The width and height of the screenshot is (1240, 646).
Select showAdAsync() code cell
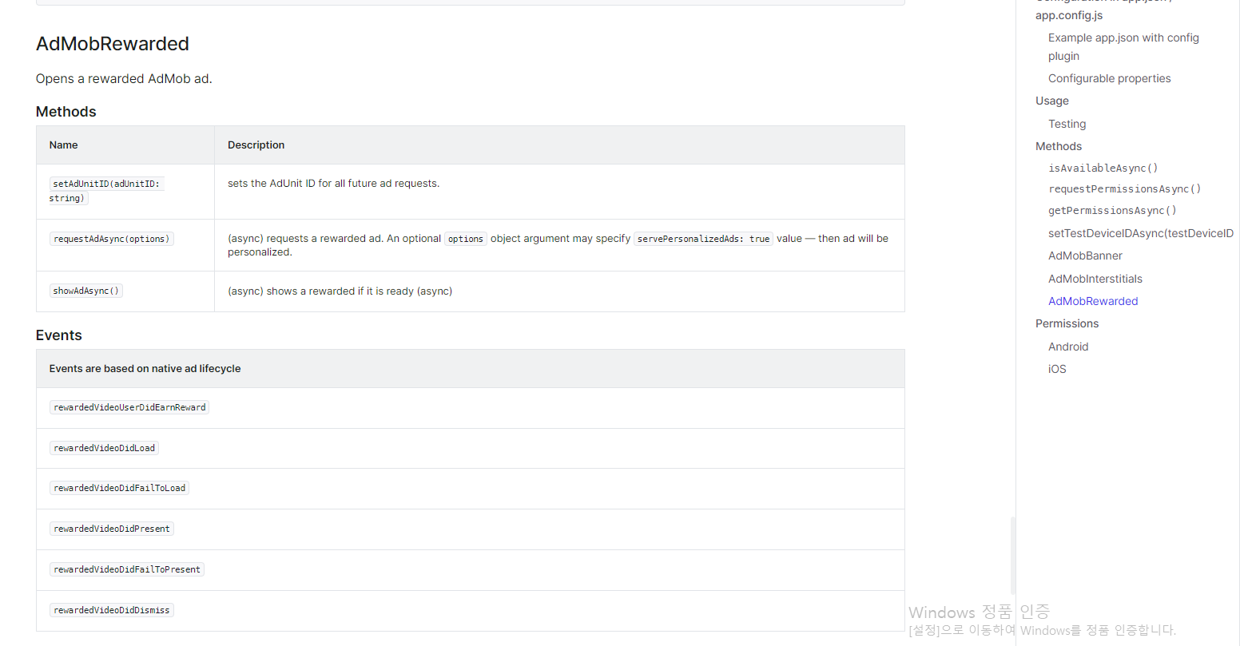85,291
